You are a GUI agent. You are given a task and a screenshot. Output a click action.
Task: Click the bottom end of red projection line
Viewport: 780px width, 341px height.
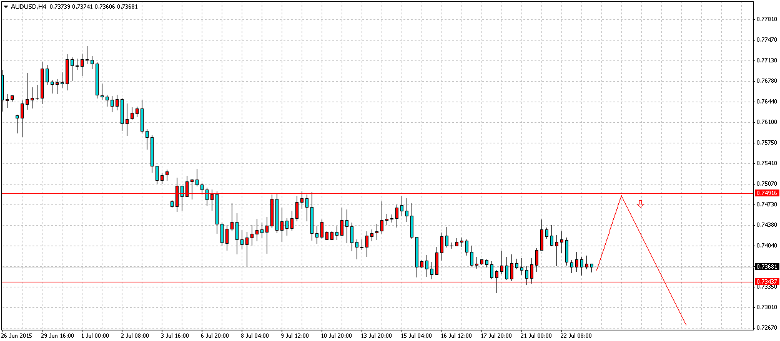pyautogui.click(x=686, y=325)
